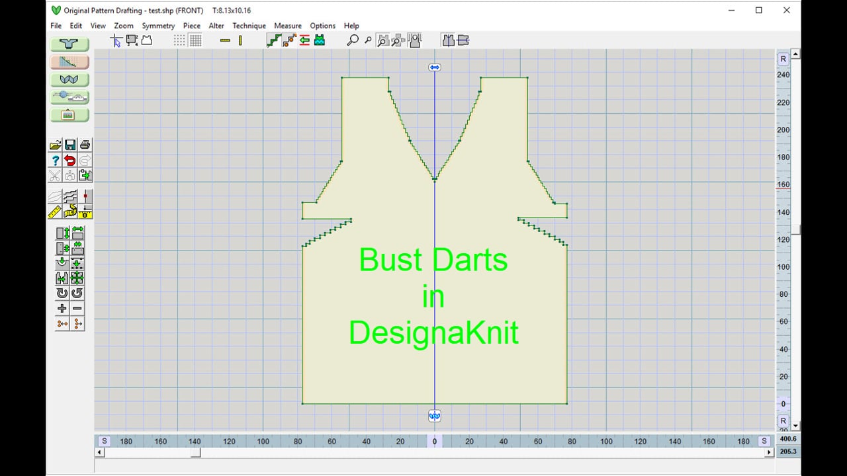
Task: Open the Edit menu
Action: coord(76,26)
